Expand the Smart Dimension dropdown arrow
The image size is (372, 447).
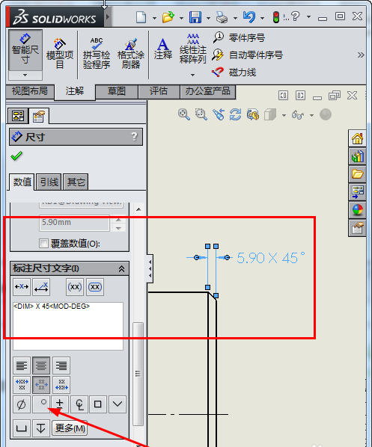point(25,75)
